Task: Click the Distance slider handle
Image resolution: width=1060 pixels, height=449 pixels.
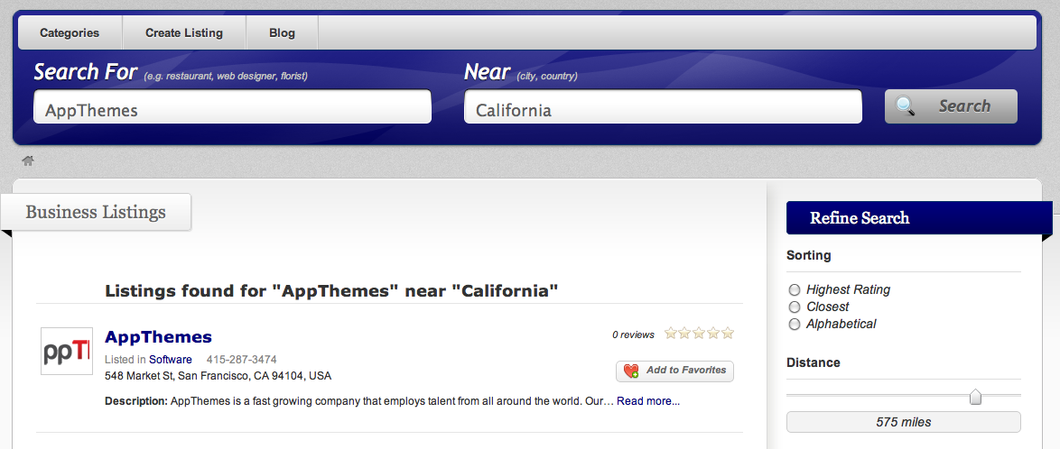Action: (975, 397)
